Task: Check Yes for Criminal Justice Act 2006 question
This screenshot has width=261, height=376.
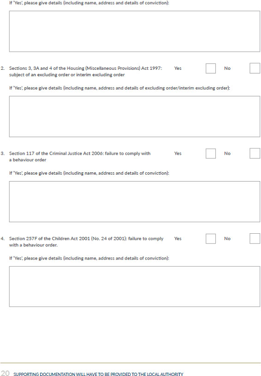Action: point(211,153)
